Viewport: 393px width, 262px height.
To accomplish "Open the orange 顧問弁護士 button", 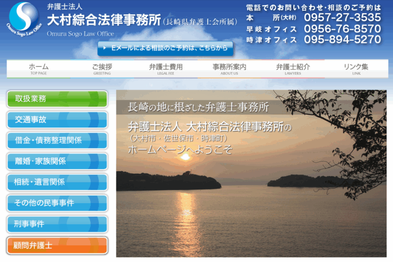I will [57, 245].
